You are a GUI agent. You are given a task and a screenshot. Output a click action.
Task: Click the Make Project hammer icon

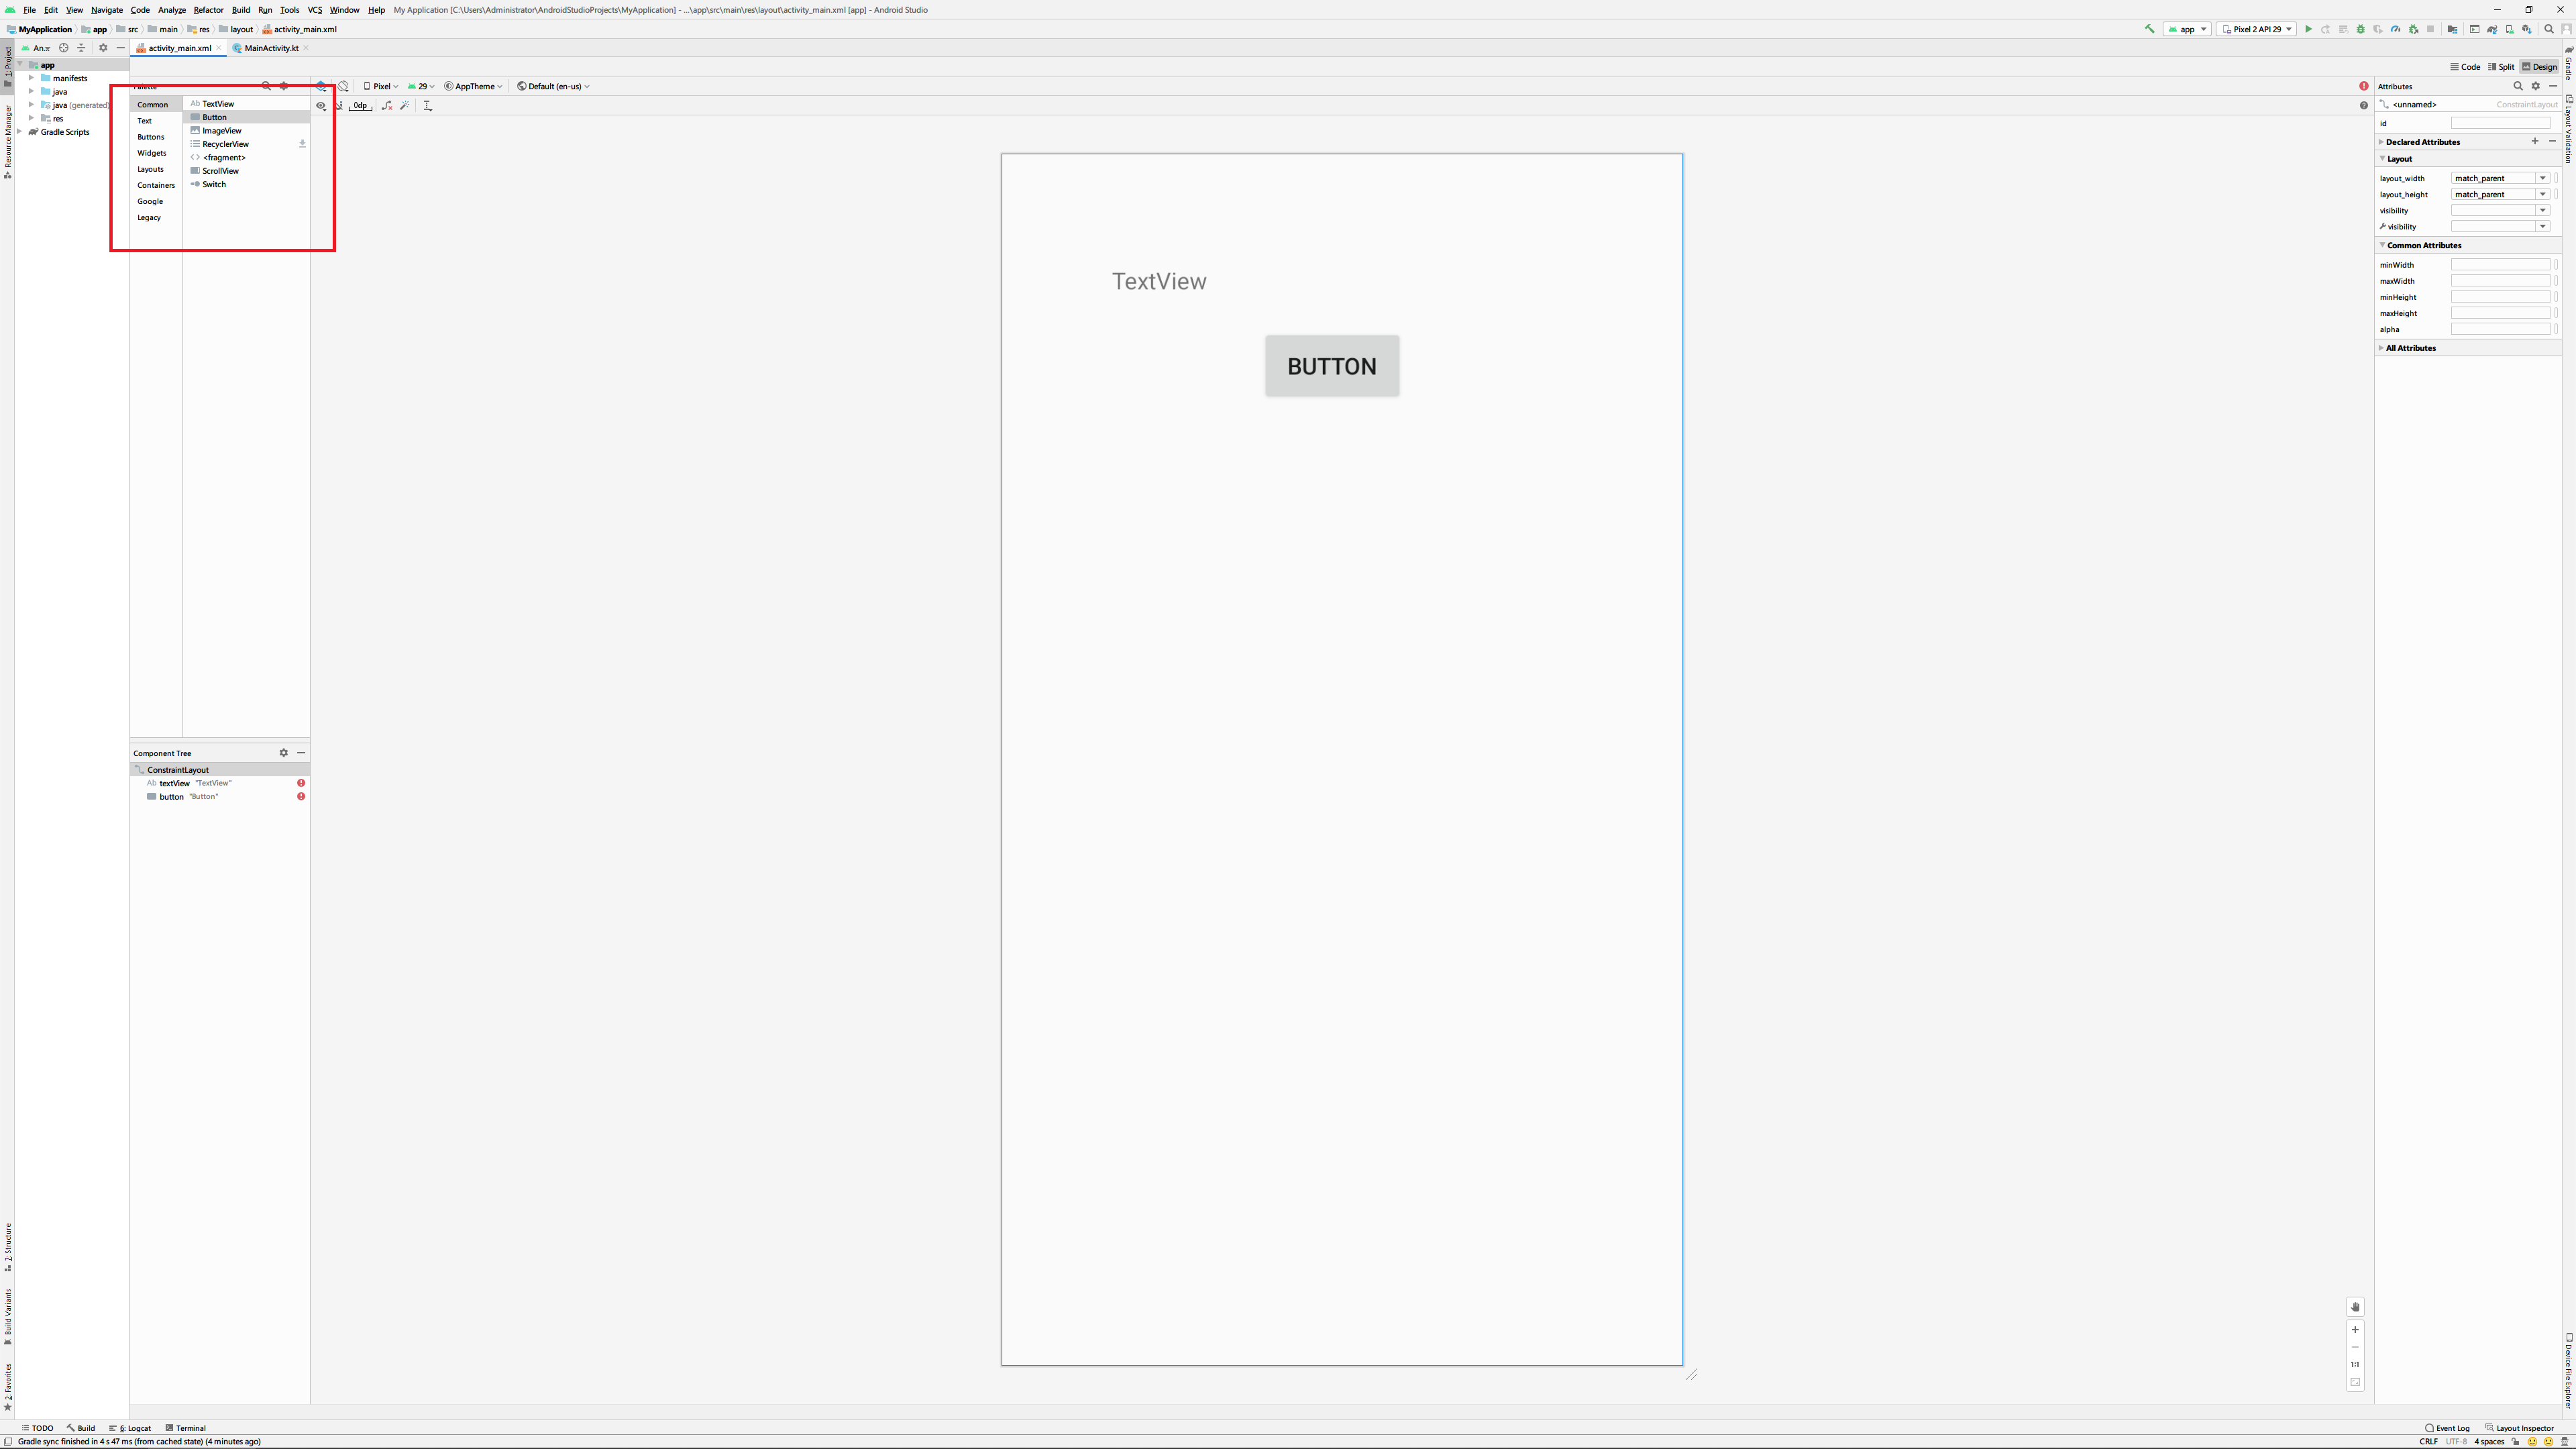point(2149,29)
